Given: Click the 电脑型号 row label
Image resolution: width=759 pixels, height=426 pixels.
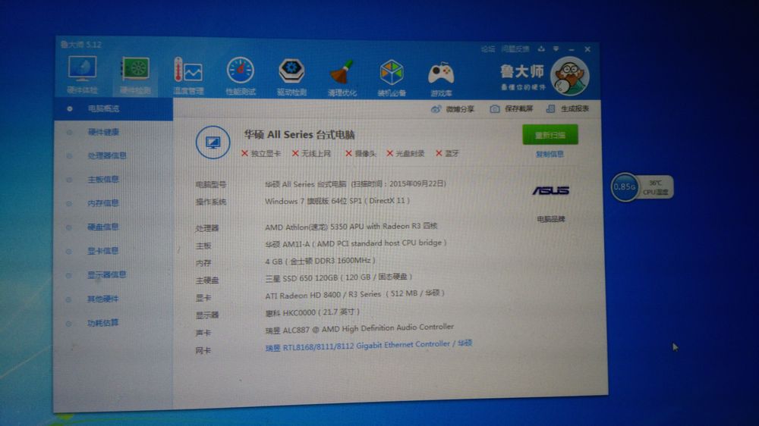Looking at the screenshot, I should click(x=211, y=185).
